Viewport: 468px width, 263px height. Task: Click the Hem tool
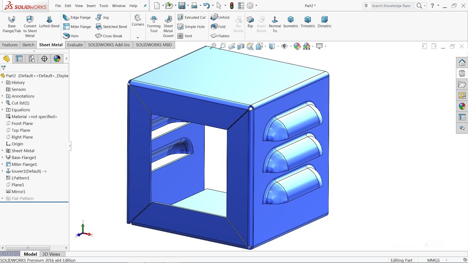[71, 36]
